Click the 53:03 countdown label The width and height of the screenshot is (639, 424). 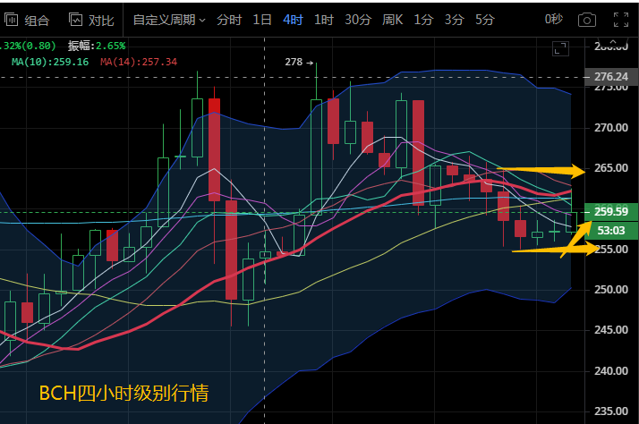pyautogui.click(x=611, y=231)
